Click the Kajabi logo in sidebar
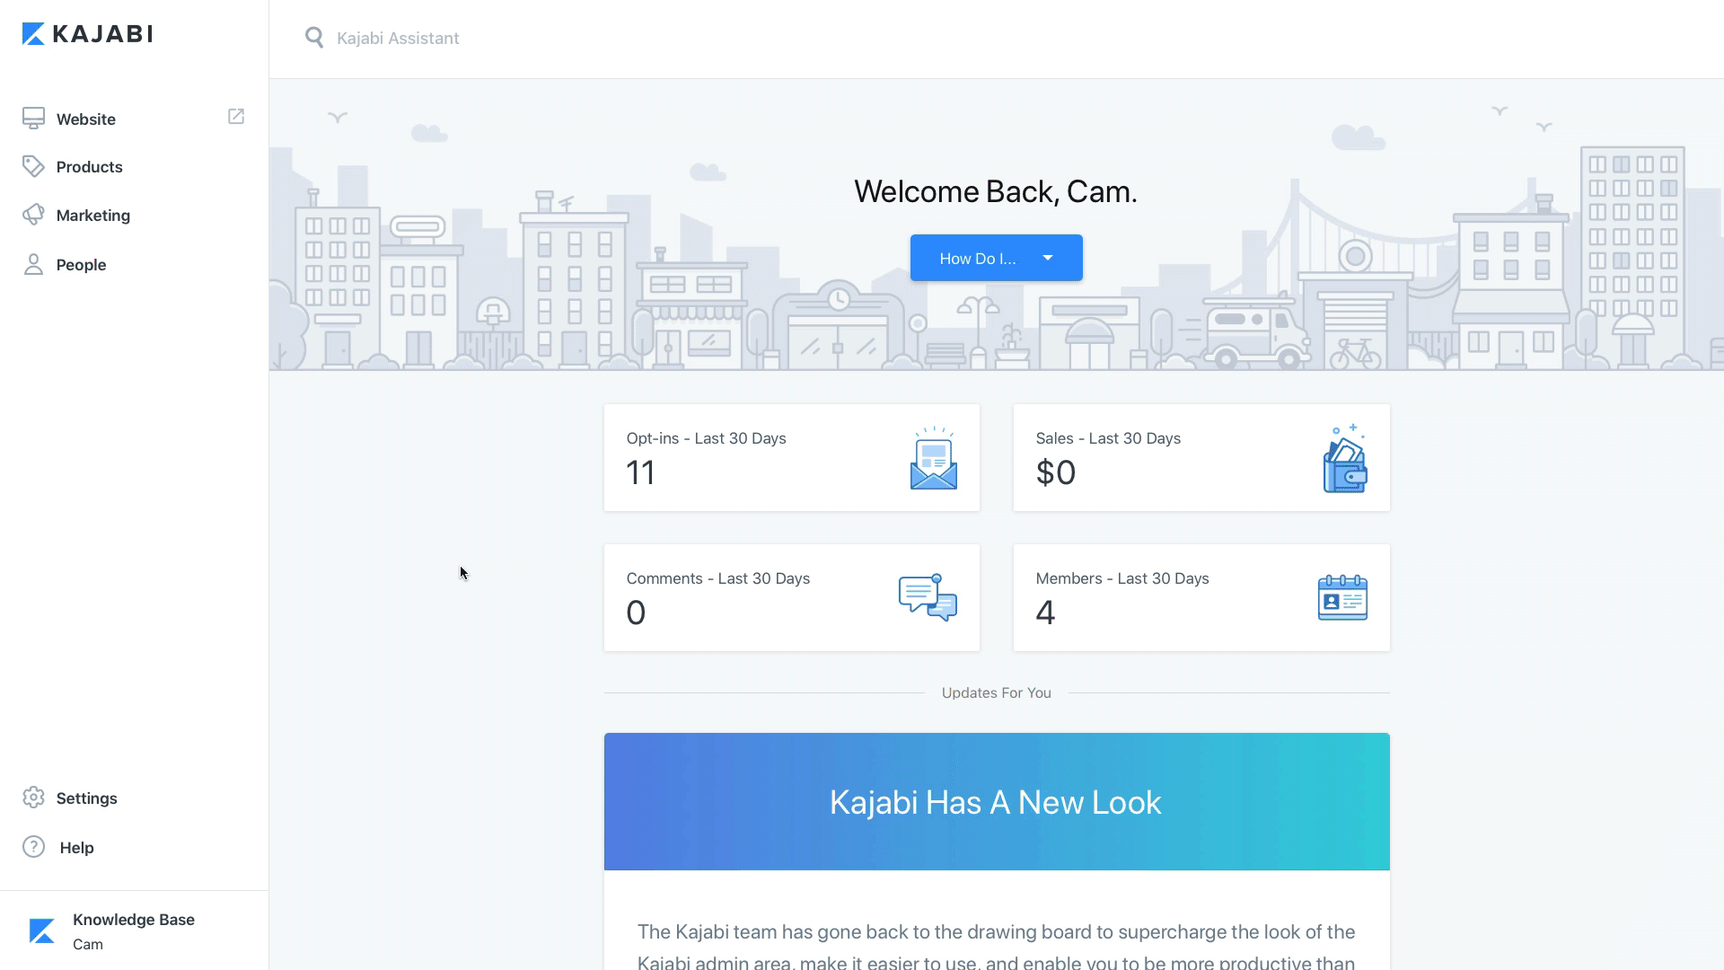 pyautogui.click(x=87, y=34)
